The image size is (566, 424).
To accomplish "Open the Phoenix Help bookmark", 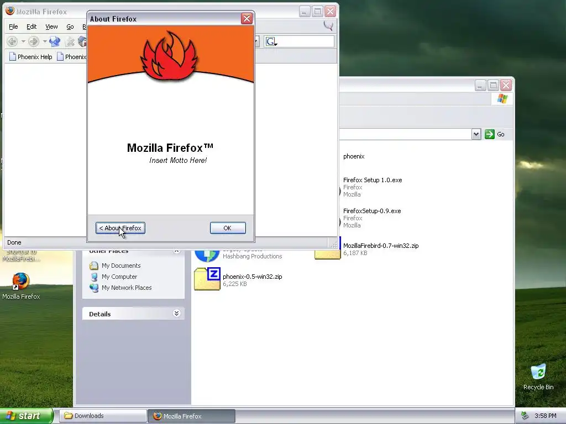I will point(31,57).
